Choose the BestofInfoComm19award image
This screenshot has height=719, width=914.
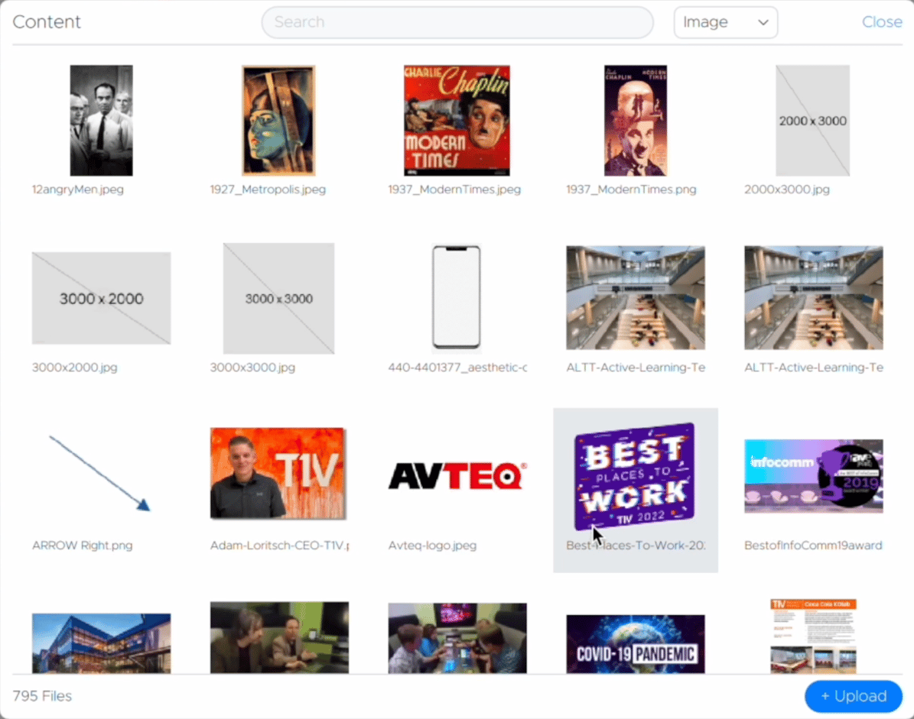pos(813,475)
